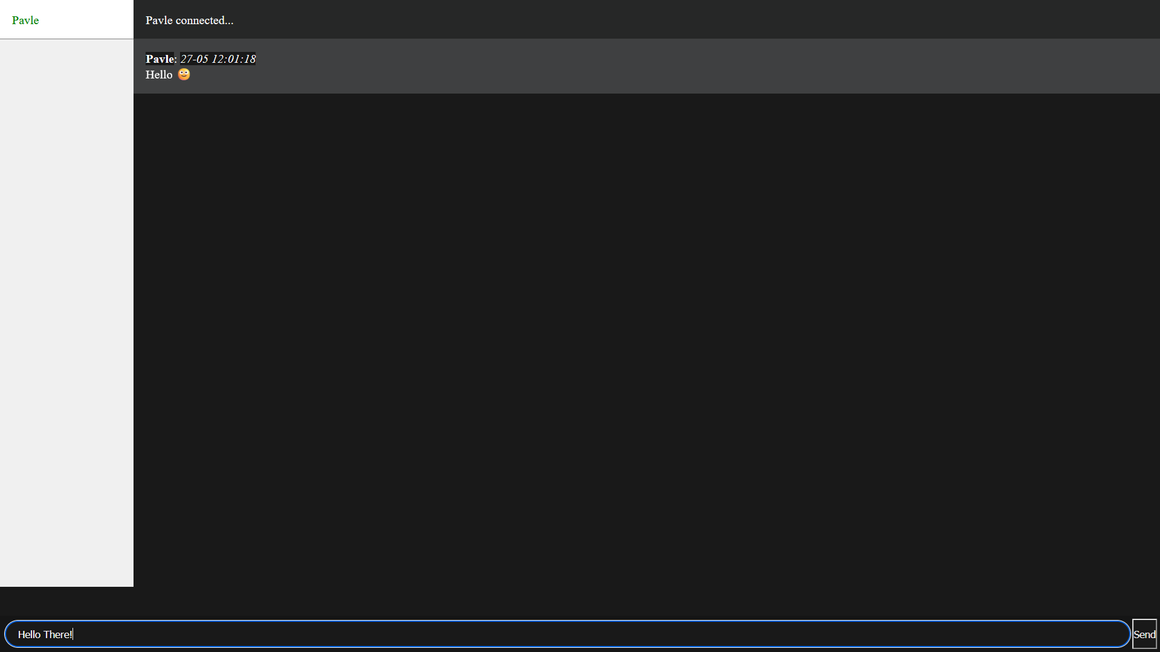The image size is (1160, 652).
Task: Click colon separator after Pavle's name
Action: click(x=175, y=59)
